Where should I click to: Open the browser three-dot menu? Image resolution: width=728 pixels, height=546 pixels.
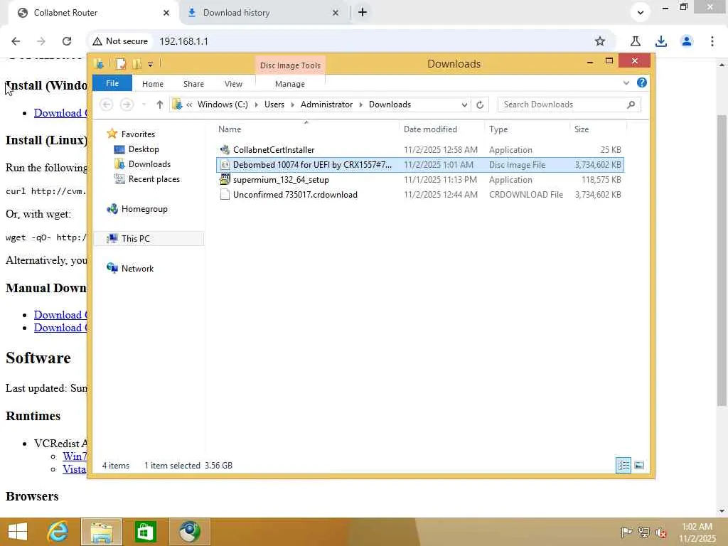point(712,41)
